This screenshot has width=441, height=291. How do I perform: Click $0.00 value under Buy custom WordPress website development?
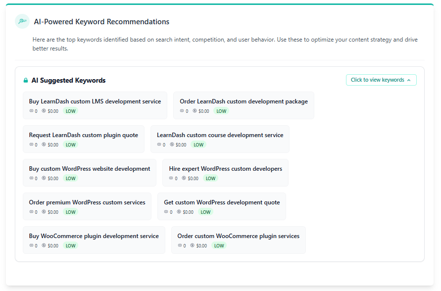pyautogui.click(x=53, y=178)
